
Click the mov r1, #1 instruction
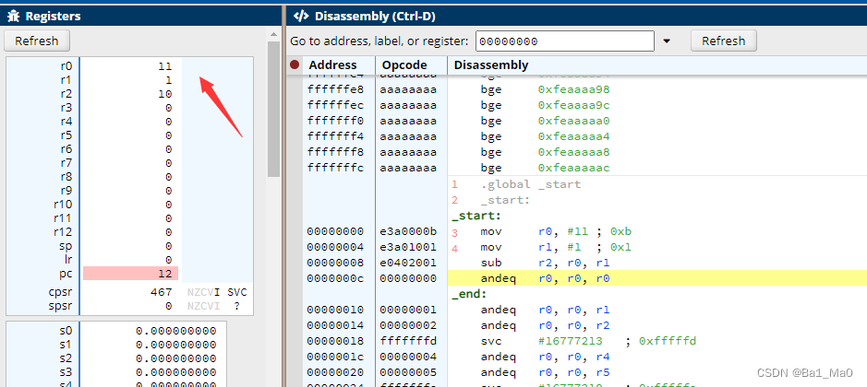[556, 247]
